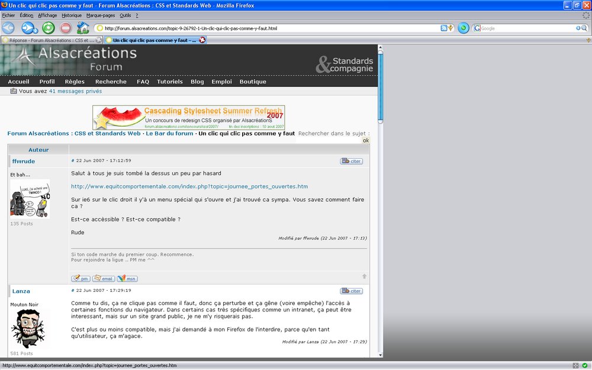Click the red Stop loading button
This screenshot has height=370, width=592.
(x=66, y=28)
